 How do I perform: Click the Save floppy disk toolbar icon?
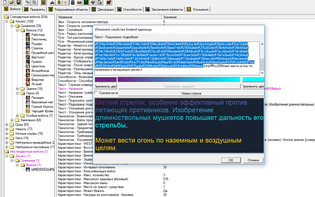[18, 3]
